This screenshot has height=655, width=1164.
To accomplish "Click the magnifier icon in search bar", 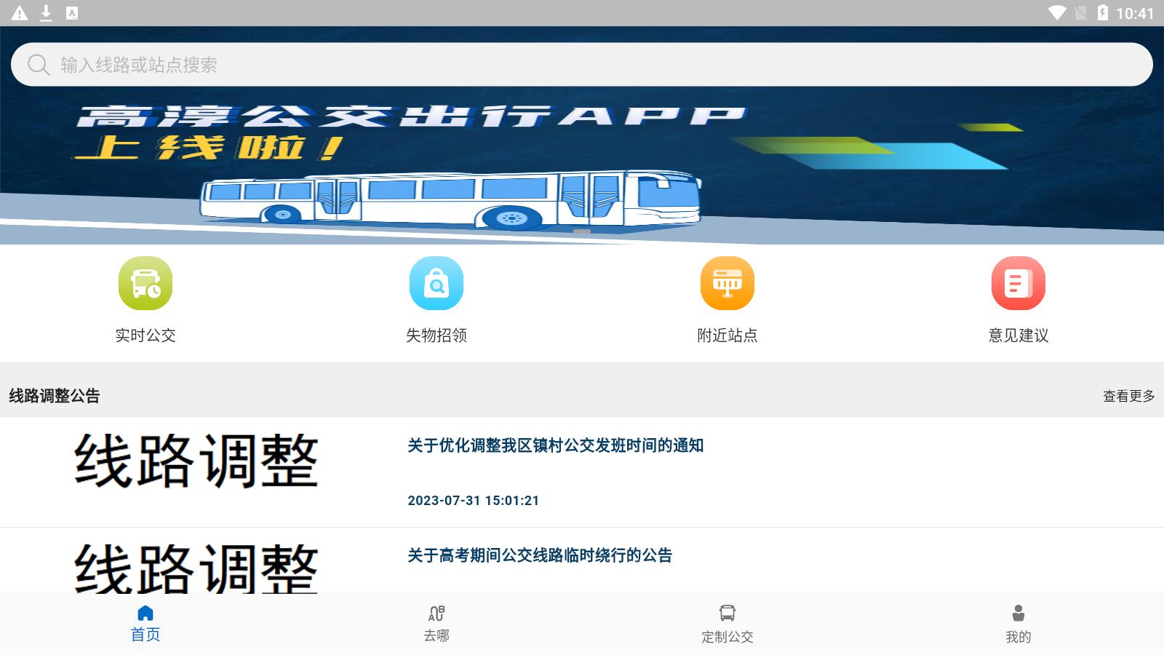I will click(38, 65).
